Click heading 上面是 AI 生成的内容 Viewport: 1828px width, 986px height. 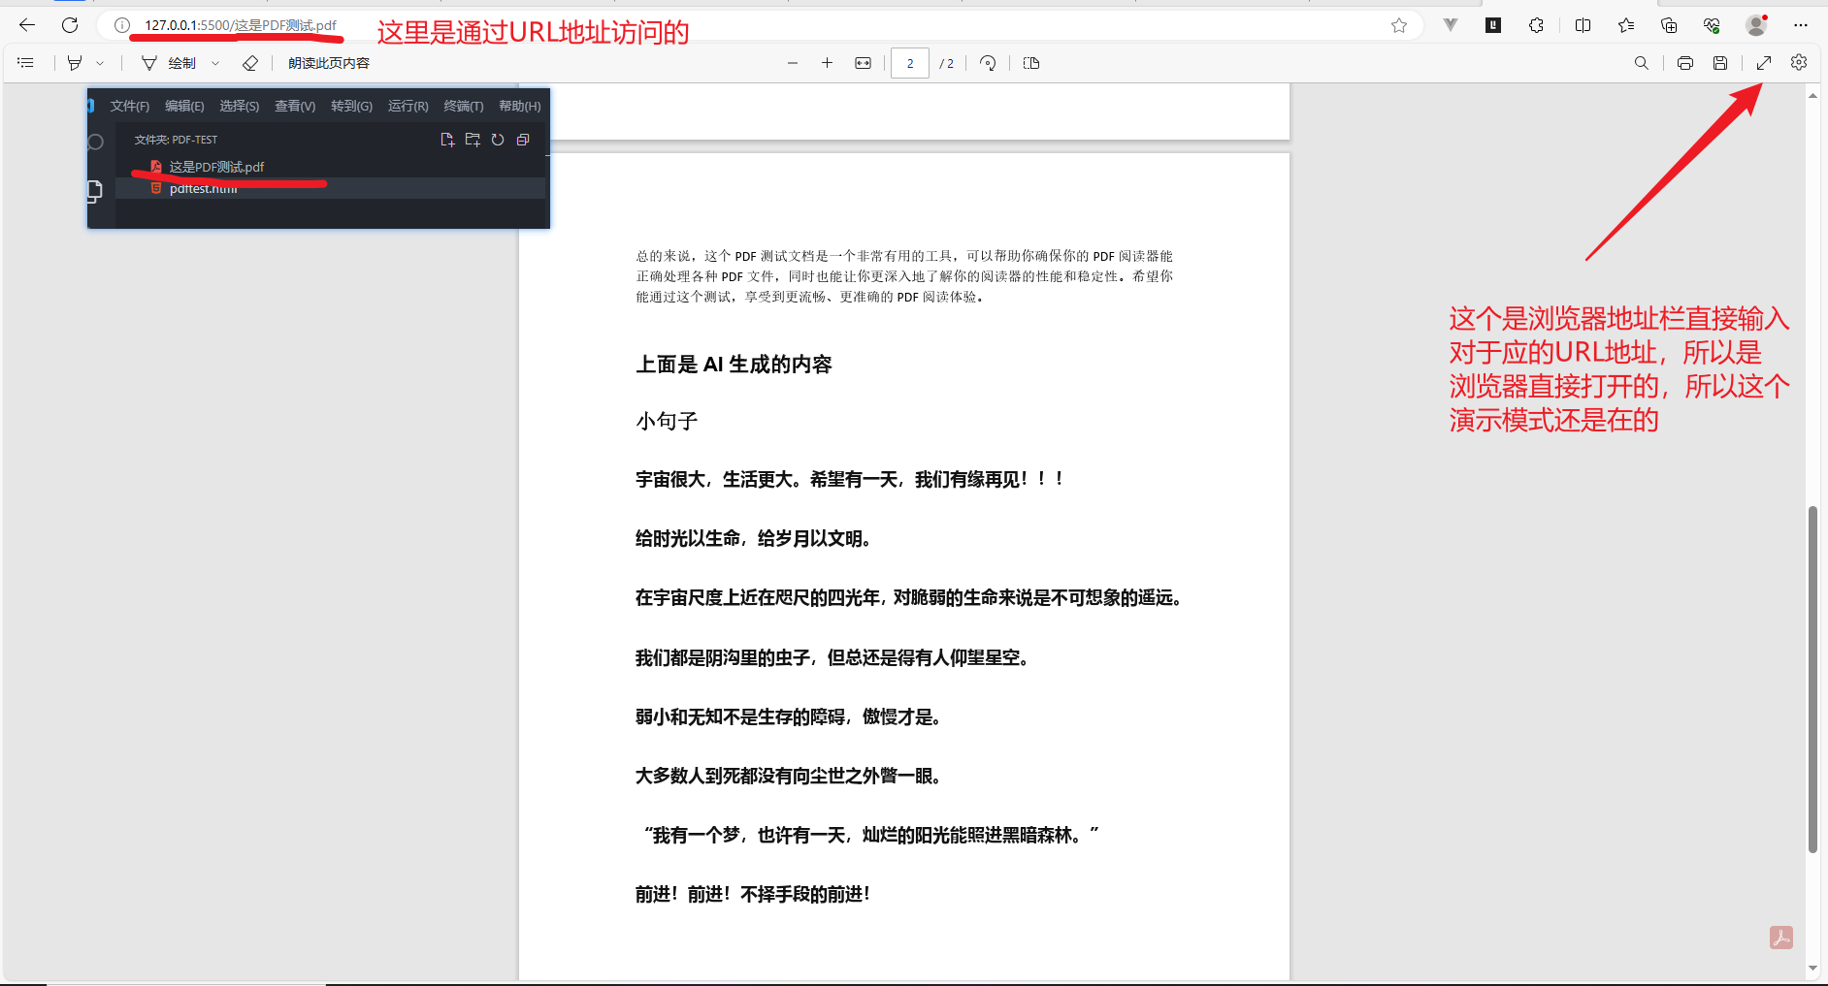pyautogui.click(x=734, y=365)
